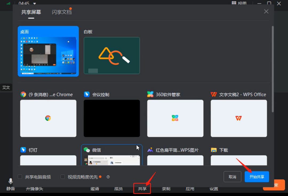288x196 pixels.
Task: Switch to the 共享屏幕 tab
Action: (31, 12)
